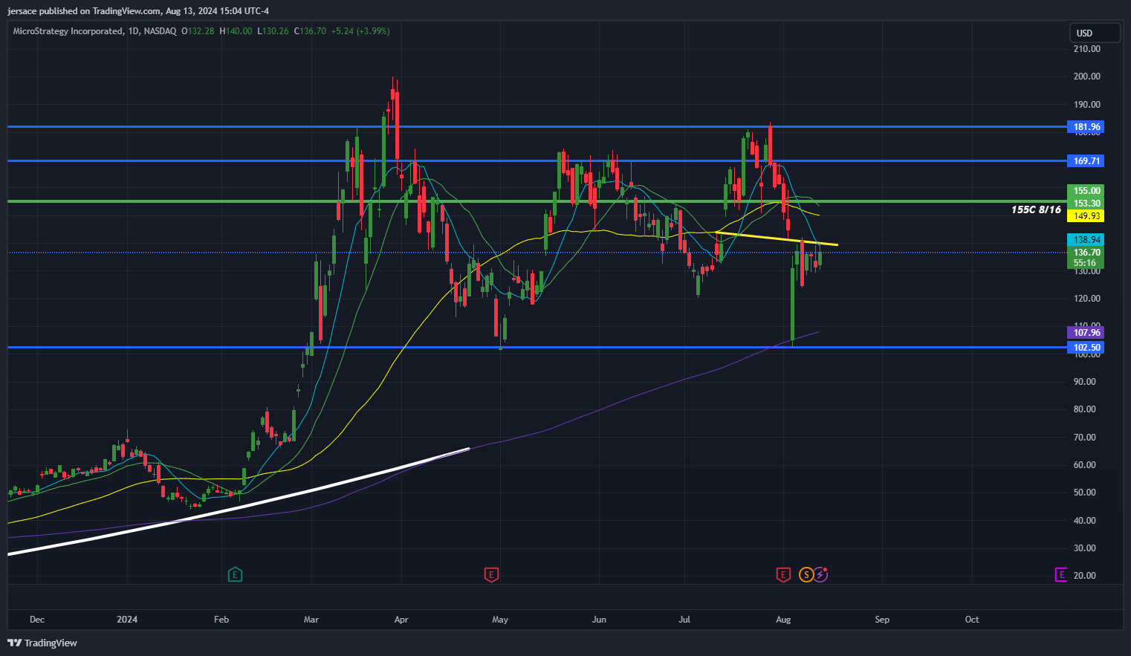Click the 55:16 countdown timer label
The width and height of the screenshot is (1131, 656).
coord(1086,263)
